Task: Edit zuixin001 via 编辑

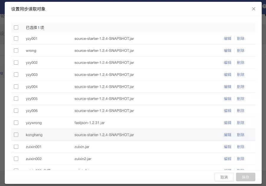Action: (x=228, y=147)
